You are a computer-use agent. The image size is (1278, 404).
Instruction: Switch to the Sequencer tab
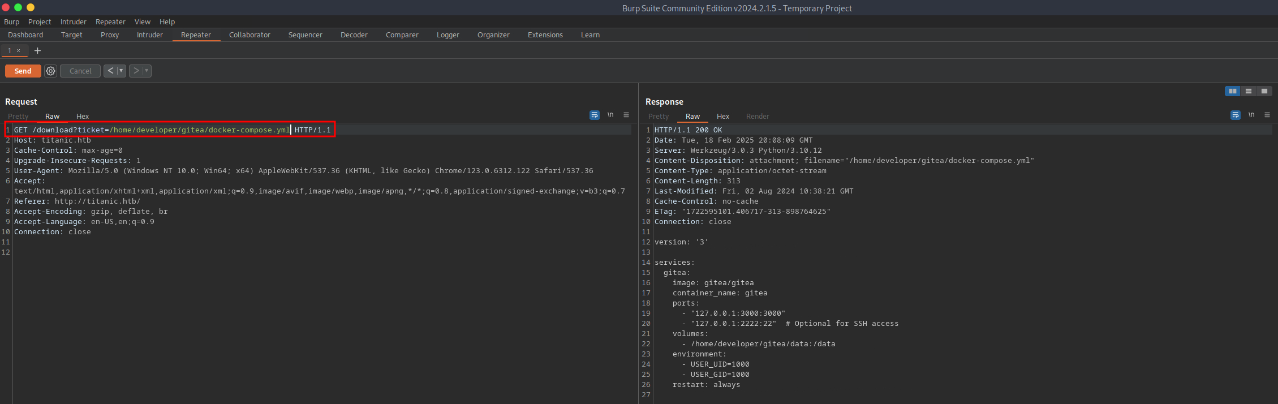(305, 35)
